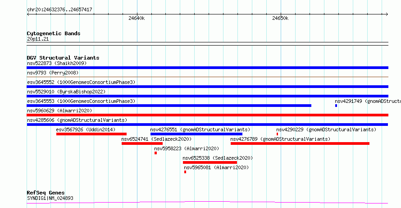401x208 pixels.
Task: Select the magenta SYNDIG1 gene track line
Action: 207,203
